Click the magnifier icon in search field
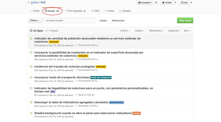The height and width of the screenshot is (122, 221). (x=44, y=20)
